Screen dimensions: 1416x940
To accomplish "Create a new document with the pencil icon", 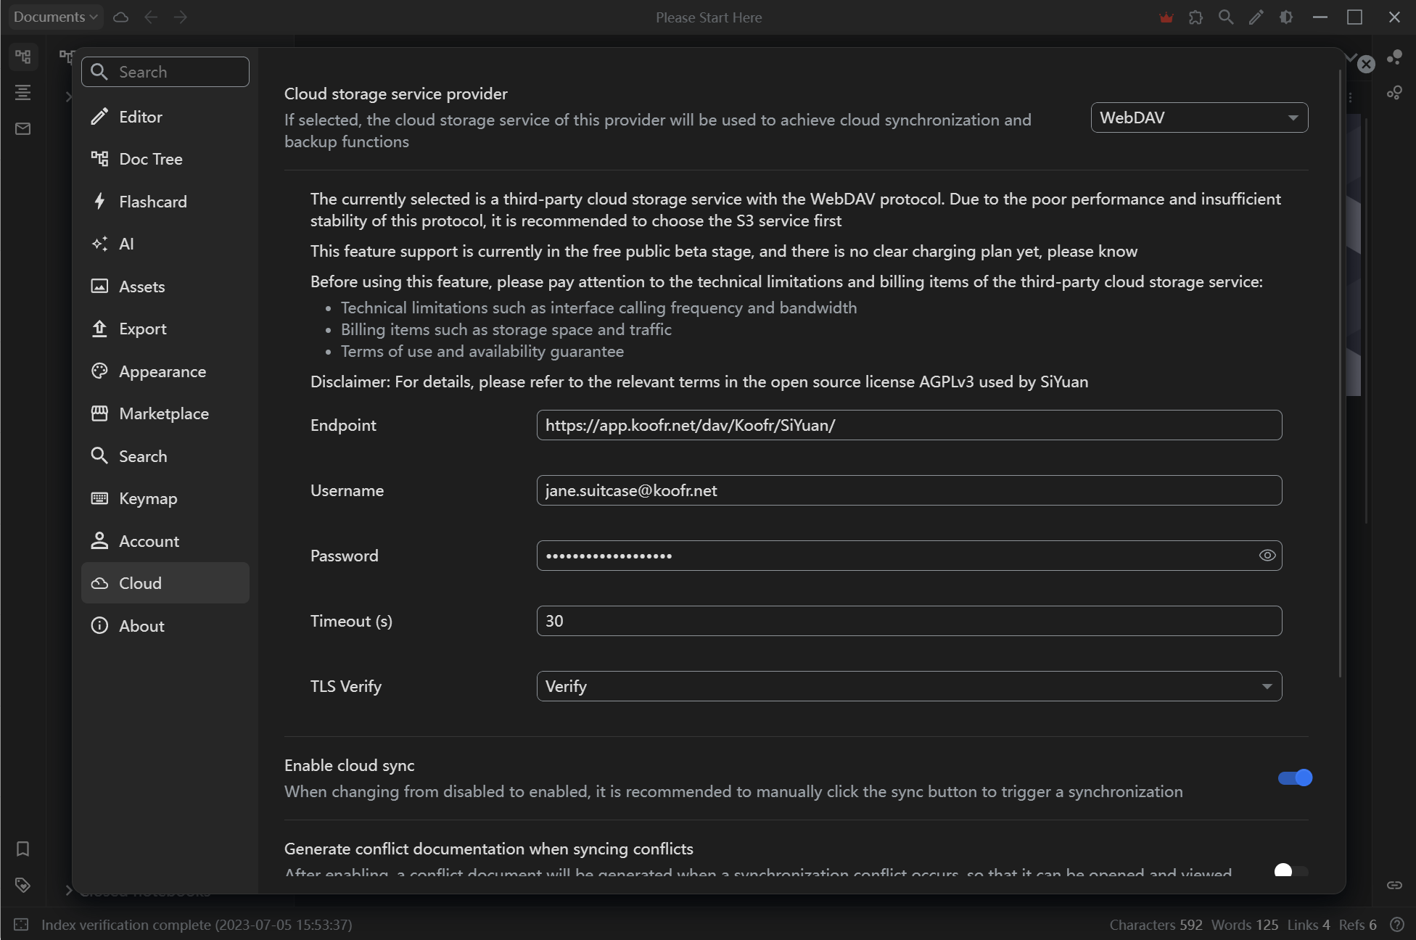I will (x=1256, y=17).
